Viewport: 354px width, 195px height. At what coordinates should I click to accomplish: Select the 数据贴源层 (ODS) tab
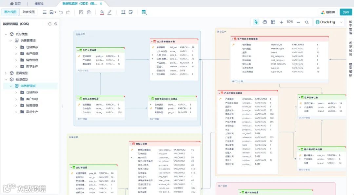80,4
